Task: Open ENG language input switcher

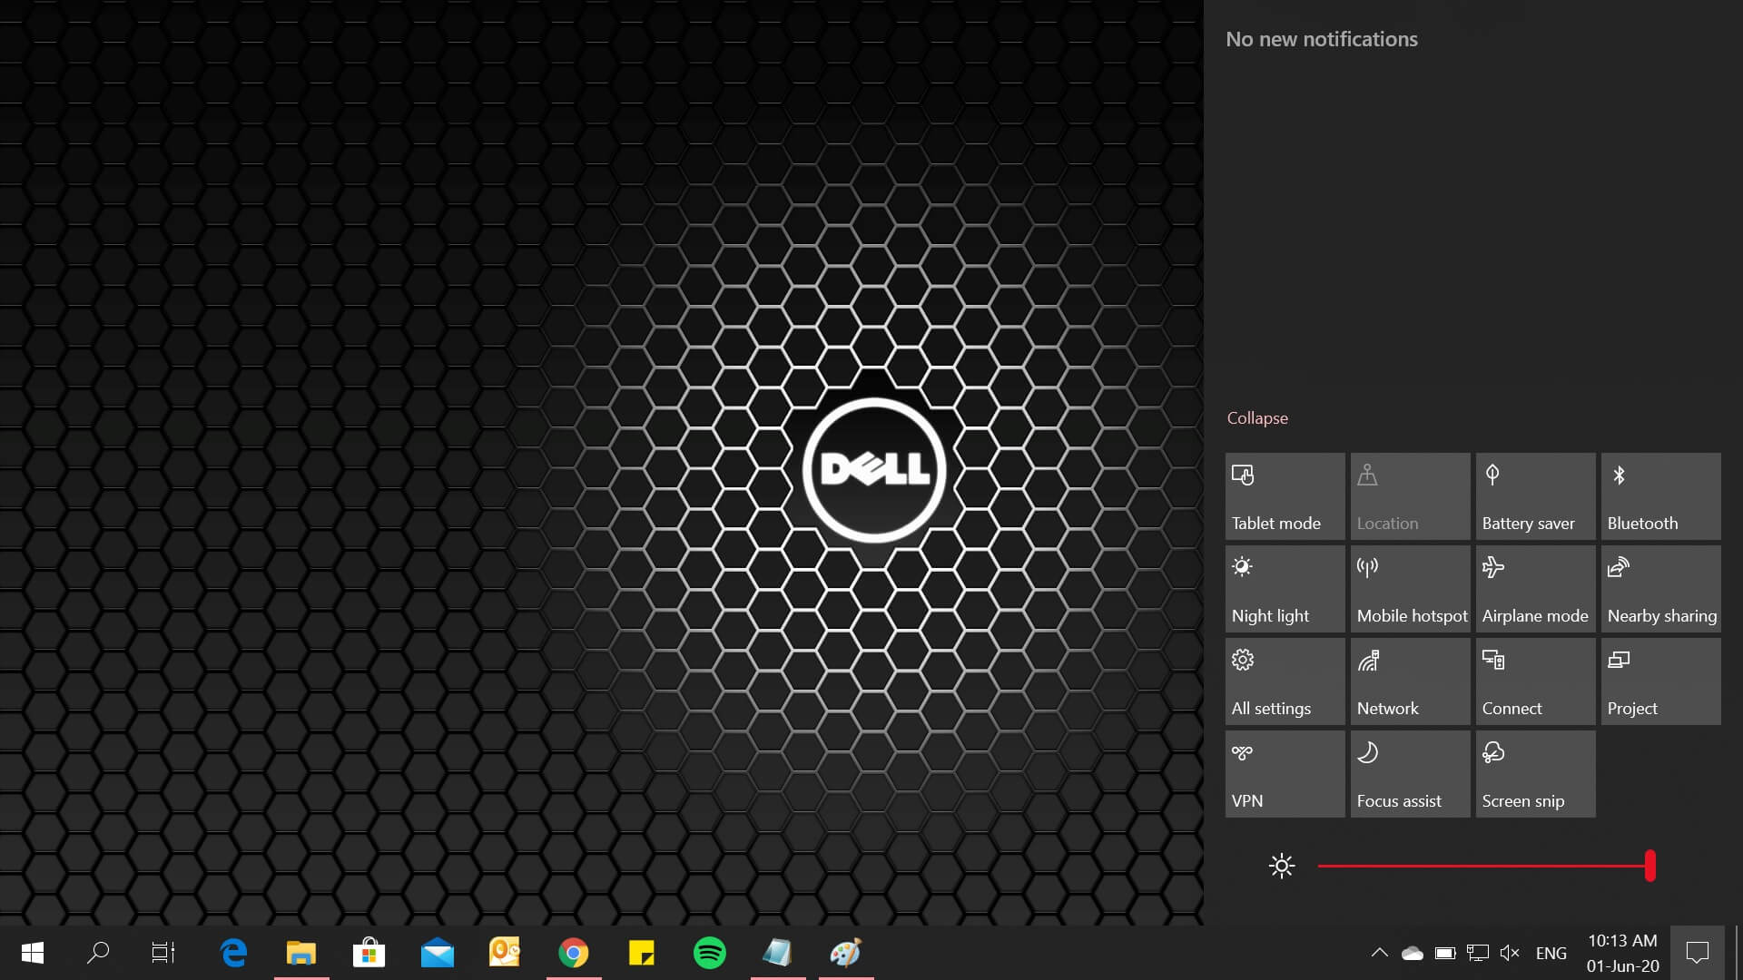Action: (x=1551, y=953)
